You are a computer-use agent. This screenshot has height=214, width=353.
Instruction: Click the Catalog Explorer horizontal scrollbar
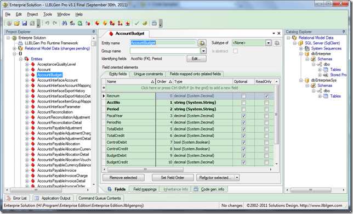(311, 190)
